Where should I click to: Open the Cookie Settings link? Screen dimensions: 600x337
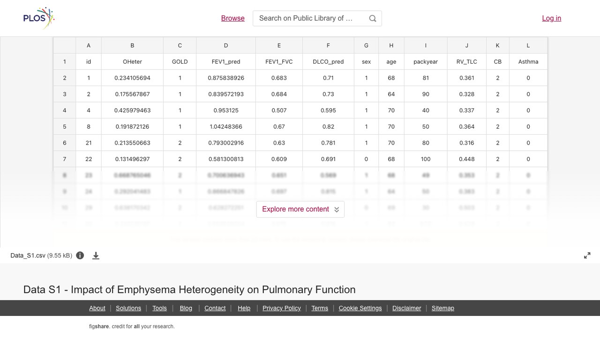[x=360, y=308]
